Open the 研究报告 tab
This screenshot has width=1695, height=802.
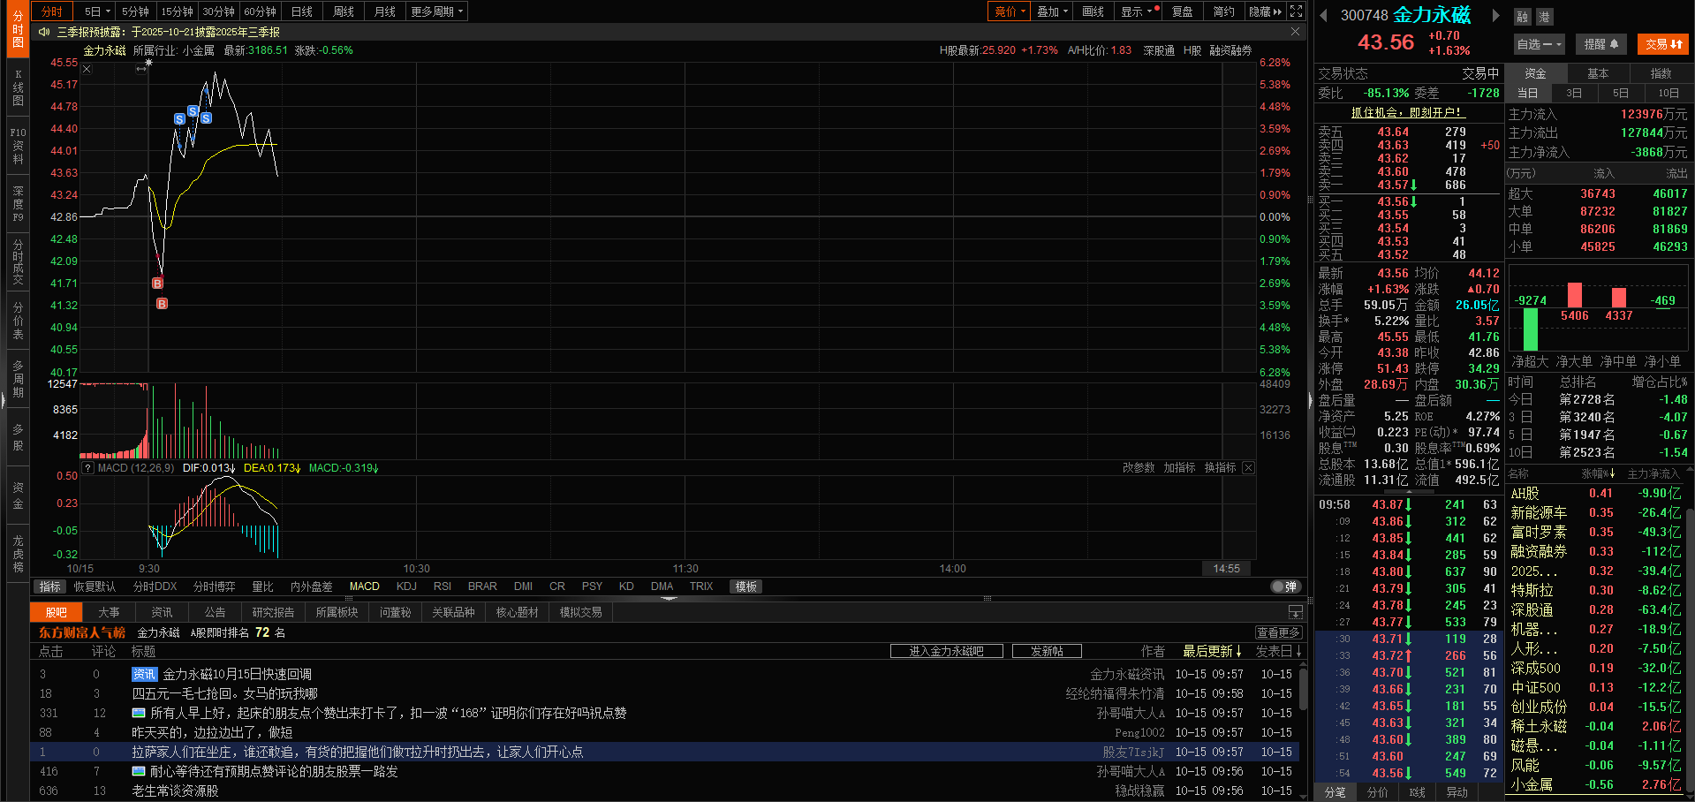point(273,612)
